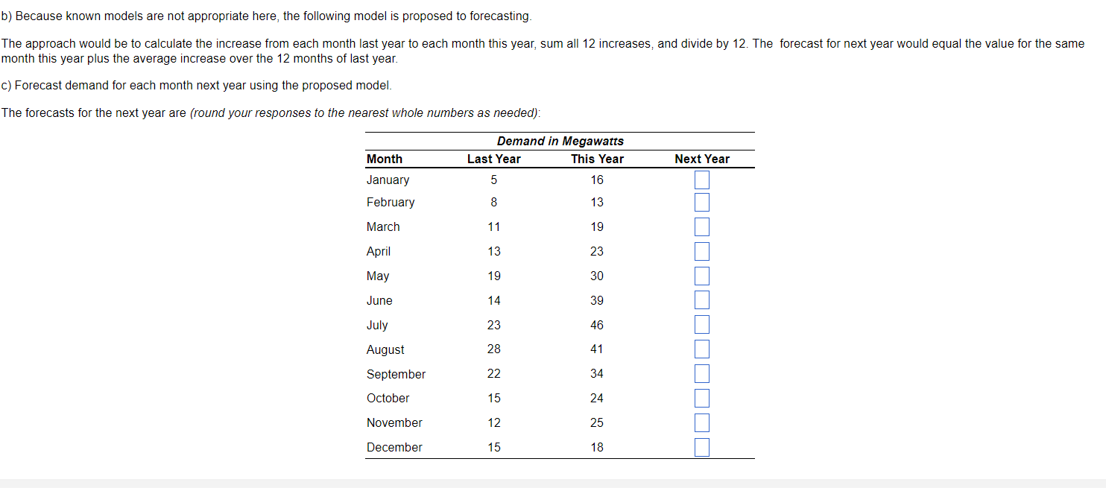Click the December Next Year entry box
1106x488 pixels.
point(701,447)
